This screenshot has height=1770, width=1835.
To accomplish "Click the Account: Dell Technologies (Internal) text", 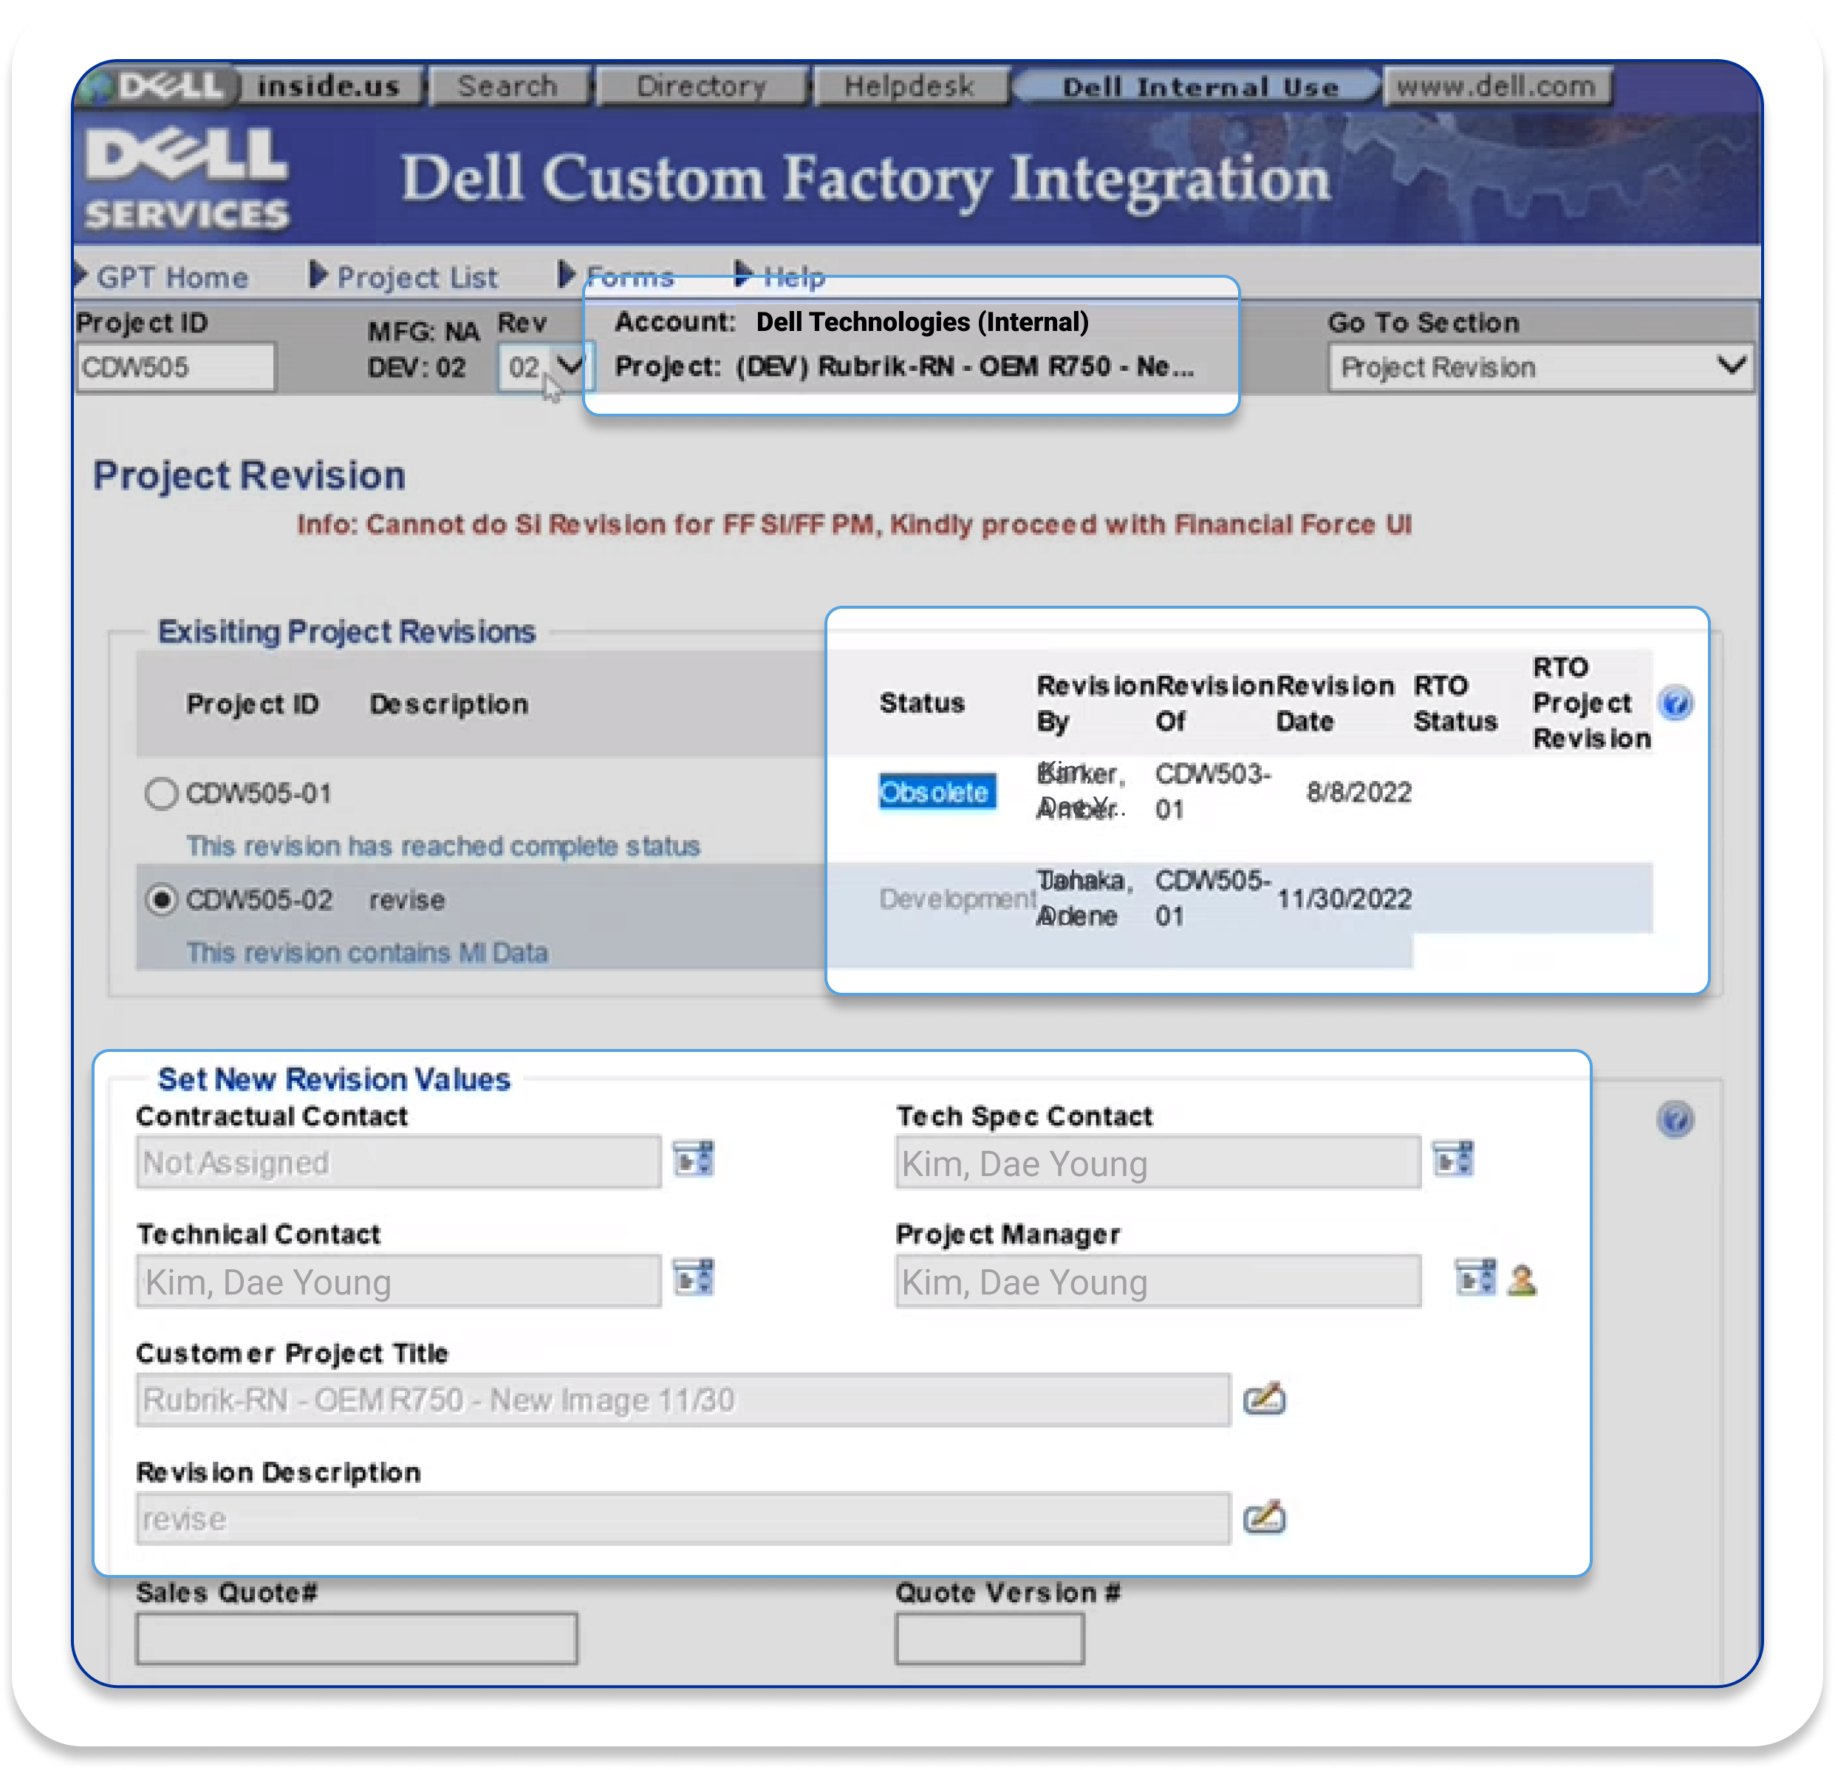I will point(852,321).
